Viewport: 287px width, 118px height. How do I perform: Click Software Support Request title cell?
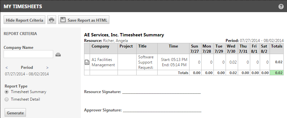coord(147,62)
